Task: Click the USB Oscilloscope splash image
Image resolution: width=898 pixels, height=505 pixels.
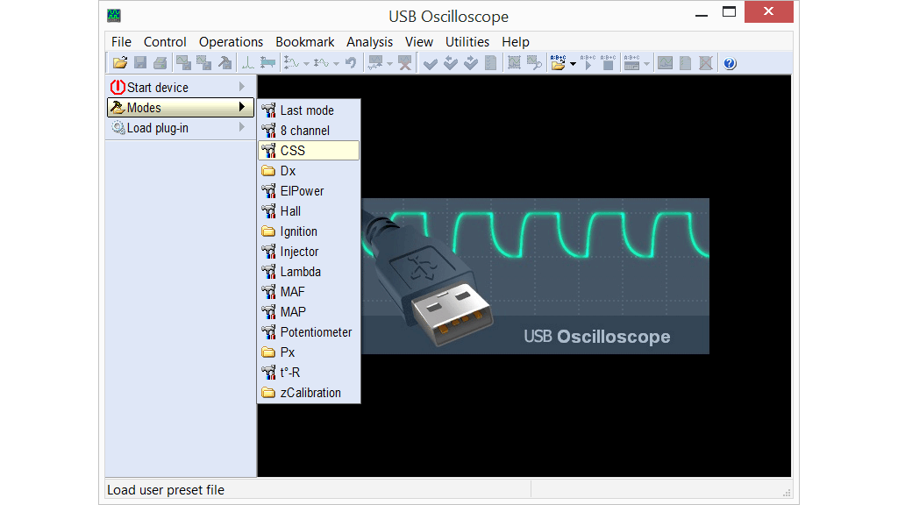Action: [535, 276]
